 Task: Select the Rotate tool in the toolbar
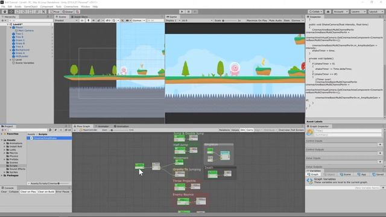pos(17,11)
